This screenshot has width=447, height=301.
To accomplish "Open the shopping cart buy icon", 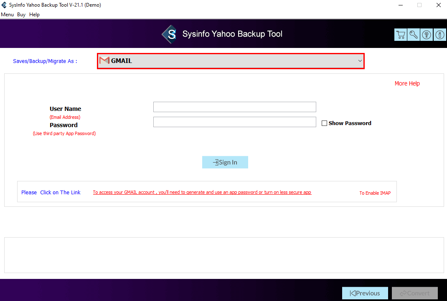I will pyautogui.click(x=401, y=35).
